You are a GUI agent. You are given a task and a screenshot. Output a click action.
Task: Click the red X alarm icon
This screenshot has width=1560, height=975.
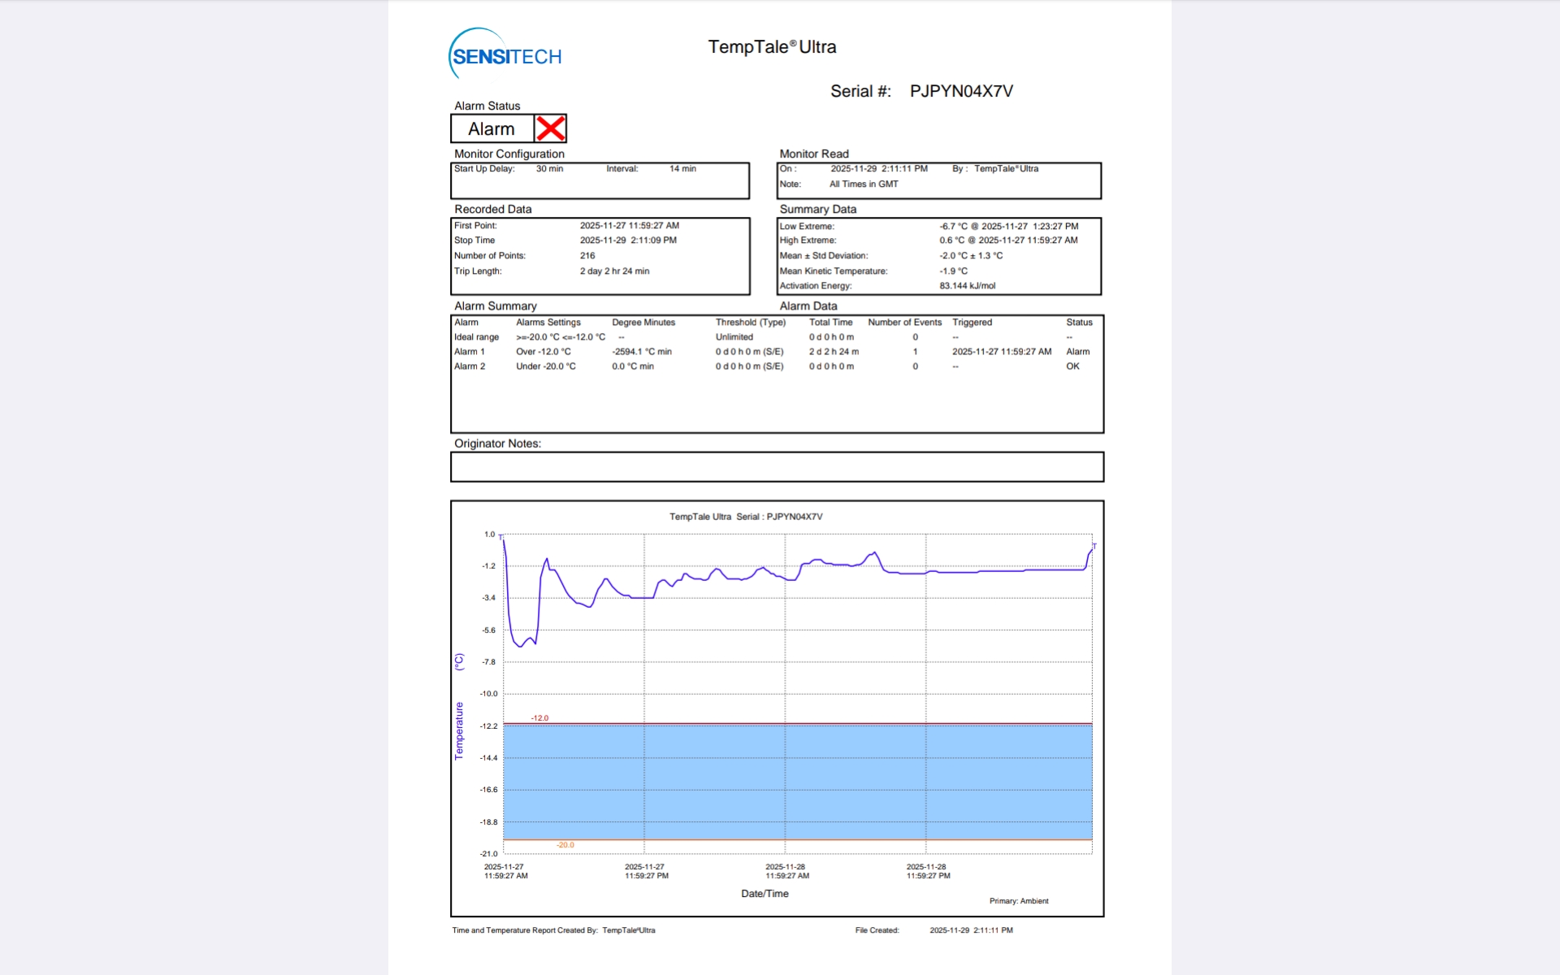(550, 128)
